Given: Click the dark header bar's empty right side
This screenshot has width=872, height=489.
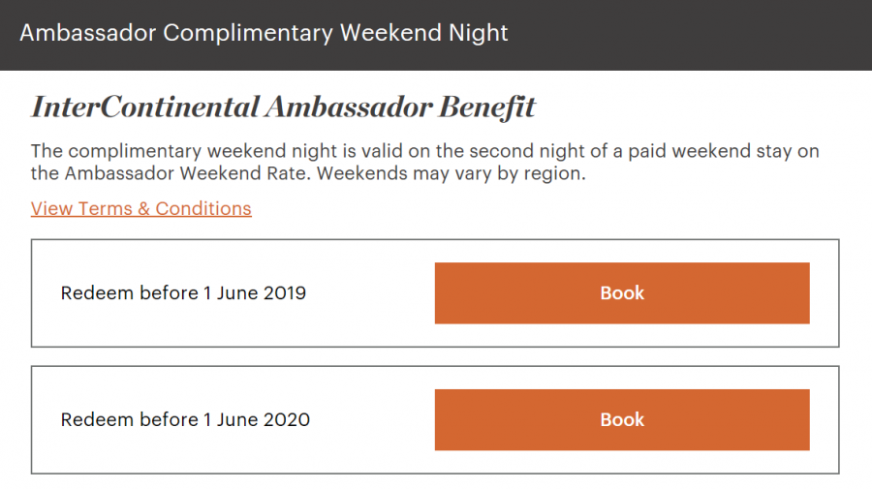Looking at the screenshot, I should click(698, 34).
